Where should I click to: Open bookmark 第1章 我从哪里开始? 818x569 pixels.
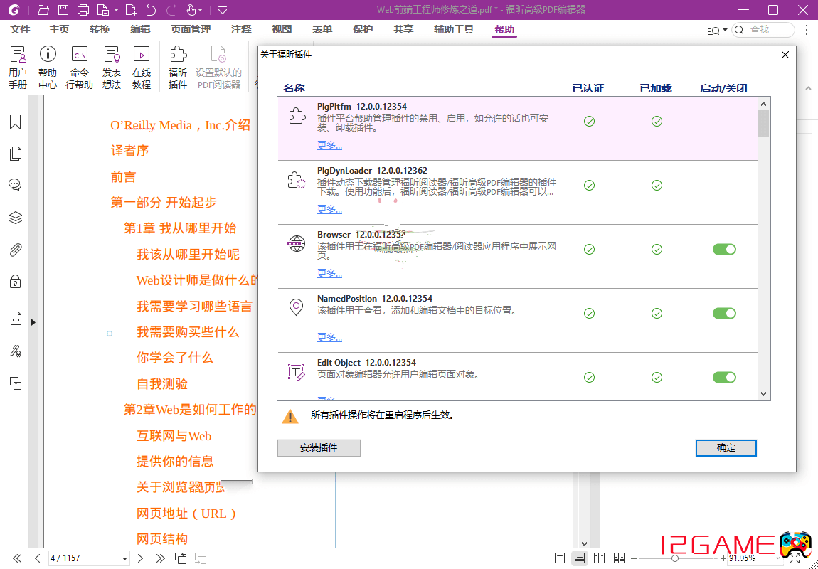tap(180, 228)
